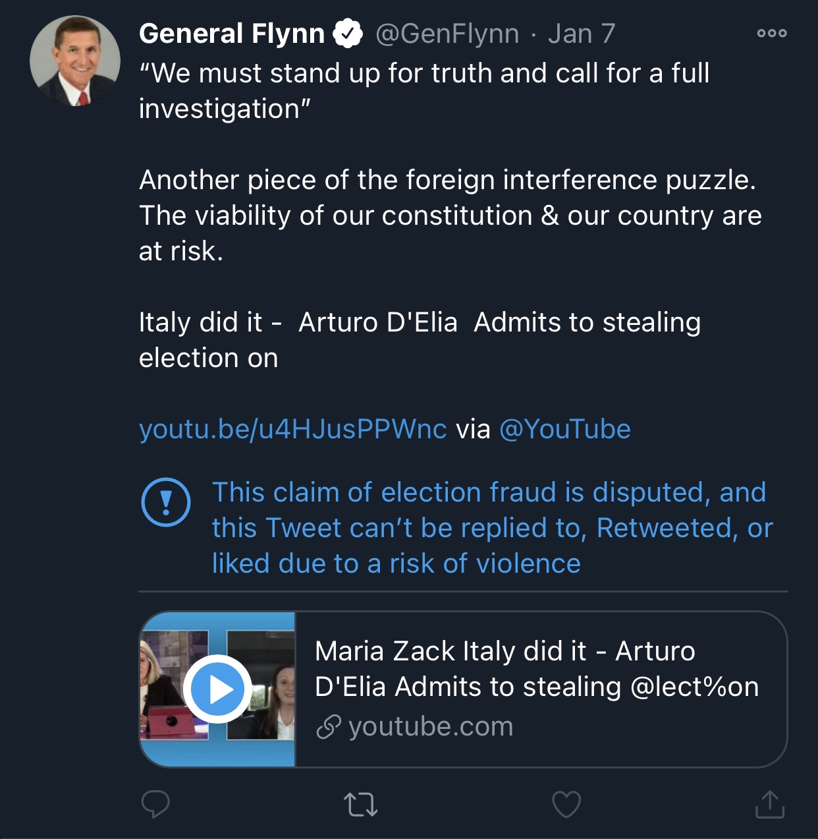The width and height of the screenshot is (818, 839).
Task: Read the disputed election fraud claim notice
Action: click(493, 528)
